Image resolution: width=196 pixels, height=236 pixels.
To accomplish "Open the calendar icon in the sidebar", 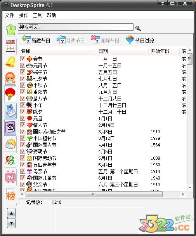I will click(10, 46).
